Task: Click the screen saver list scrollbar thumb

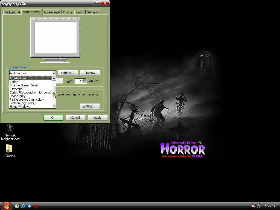Action: [x=54, y=90]
